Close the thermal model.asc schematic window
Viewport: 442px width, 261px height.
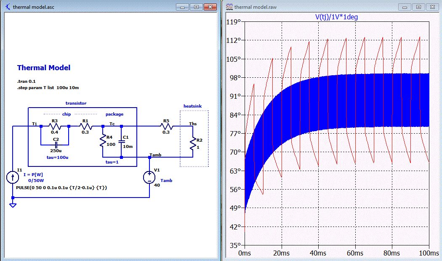pos(210,7)
